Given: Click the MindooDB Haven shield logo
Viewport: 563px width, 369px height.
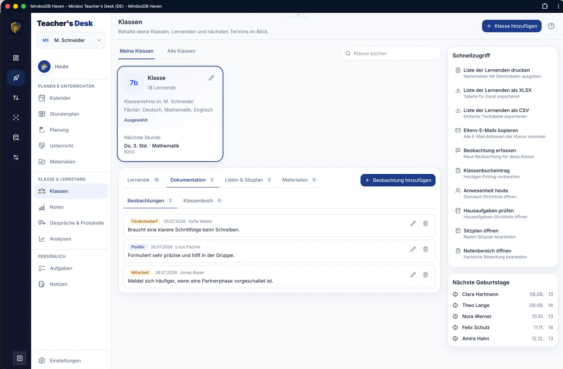Looking at the screenshot, I should coord(15,27).
